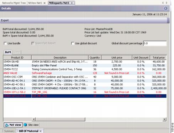Select the 15454-BLANK product row
Screen dimensions: 174x133
(x=85, y=65)
